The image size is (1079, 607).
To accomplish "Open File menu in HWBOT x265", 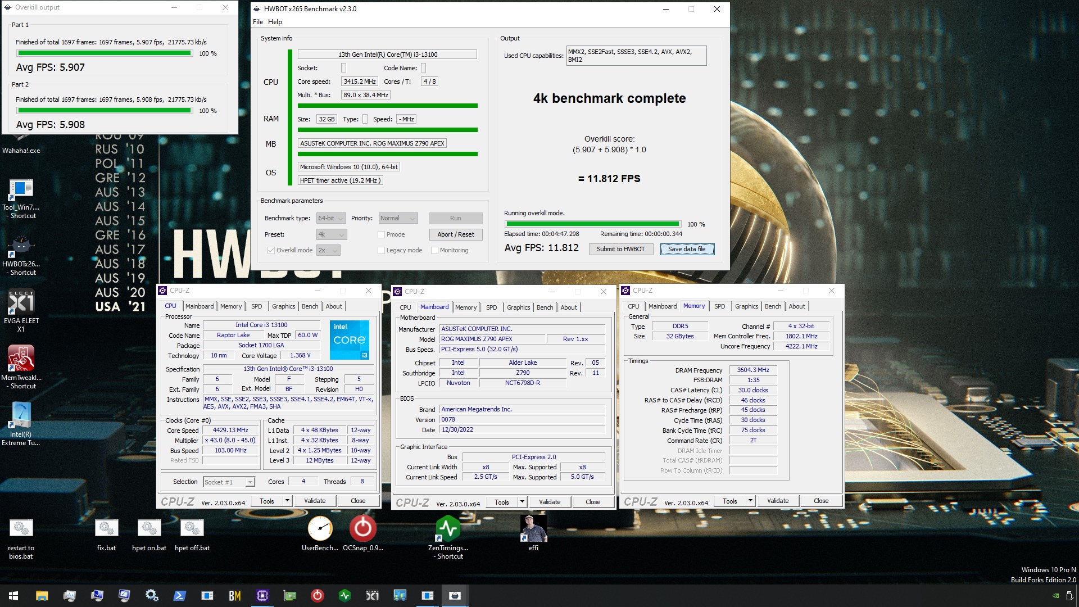I will click(x=258, y=22).
